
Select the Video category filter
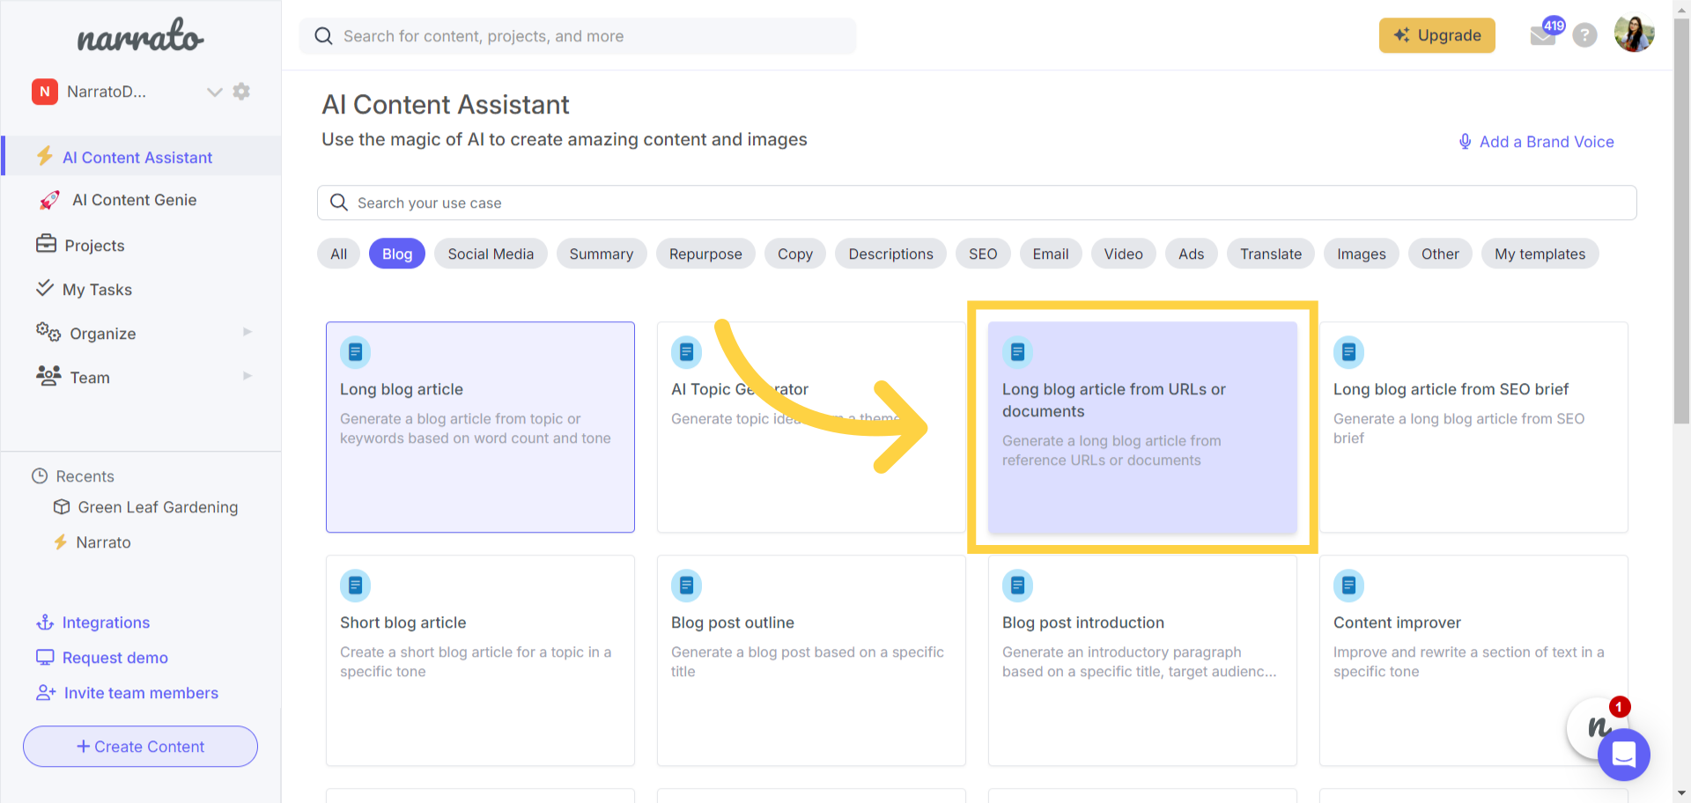[1124, 254]
